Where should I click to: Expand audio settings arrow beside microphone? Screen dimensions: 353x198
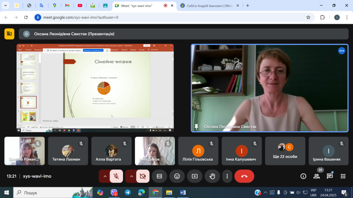coord(105,176)
